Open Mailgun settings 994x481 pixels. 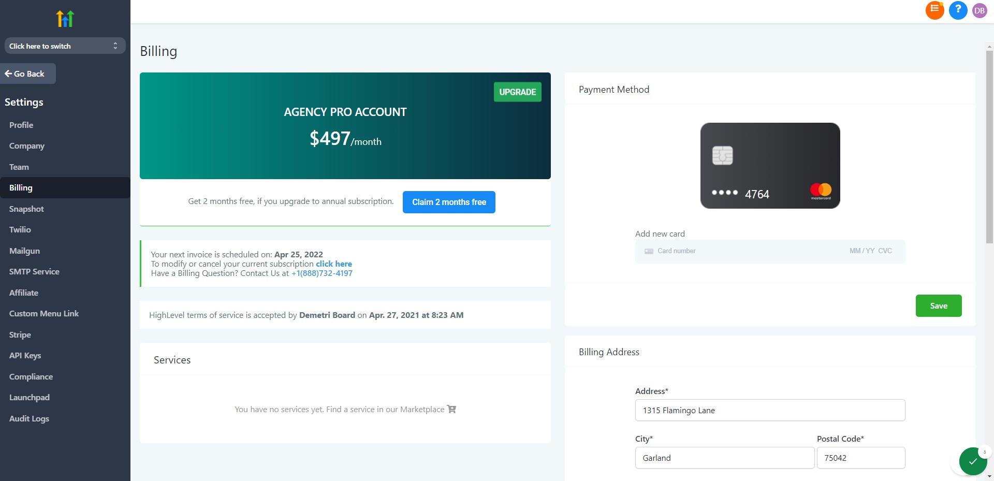point(24,251)
